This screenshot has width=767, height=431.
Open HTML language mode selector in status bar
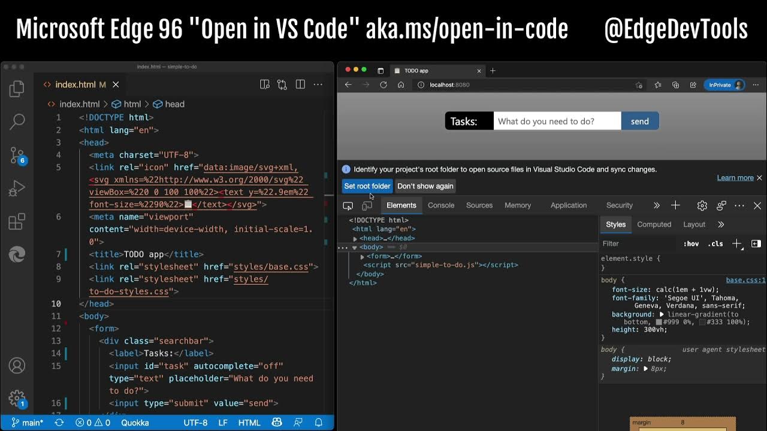pos(249,423)
